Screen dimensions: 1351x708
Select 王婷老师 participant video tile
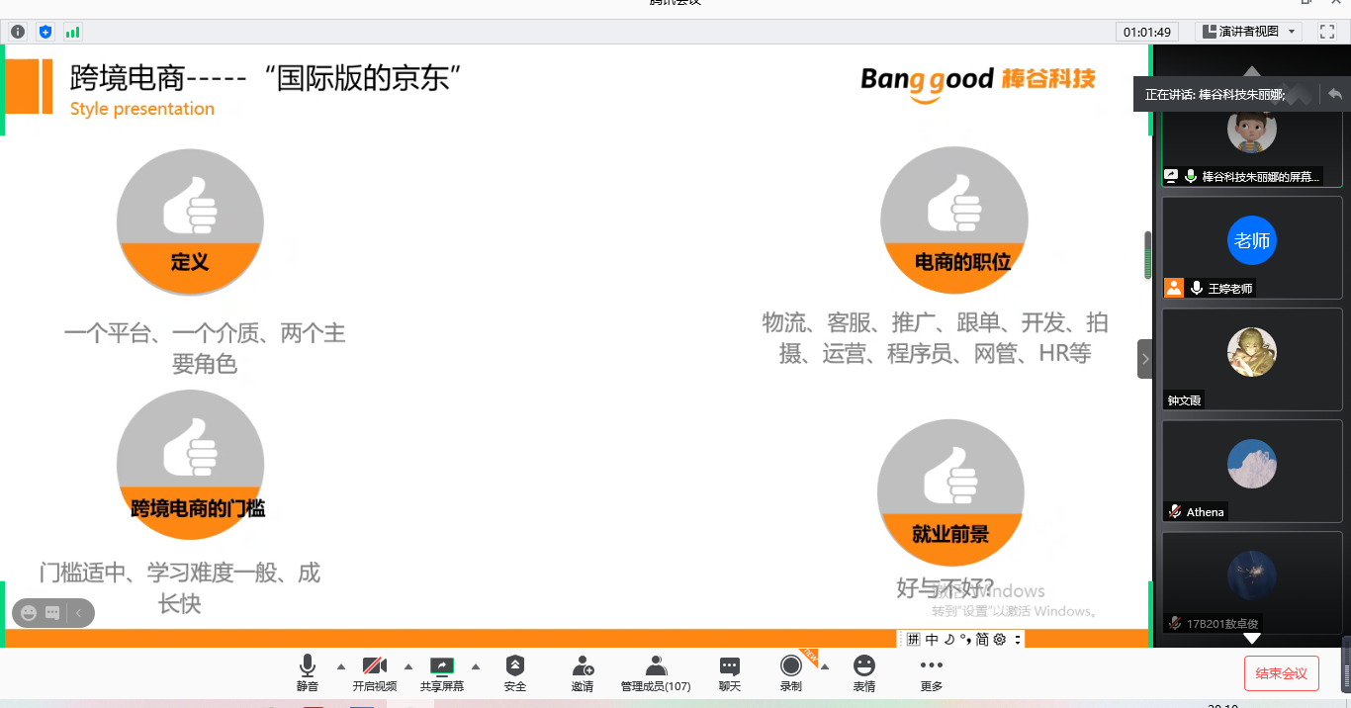pos(1251,248)
